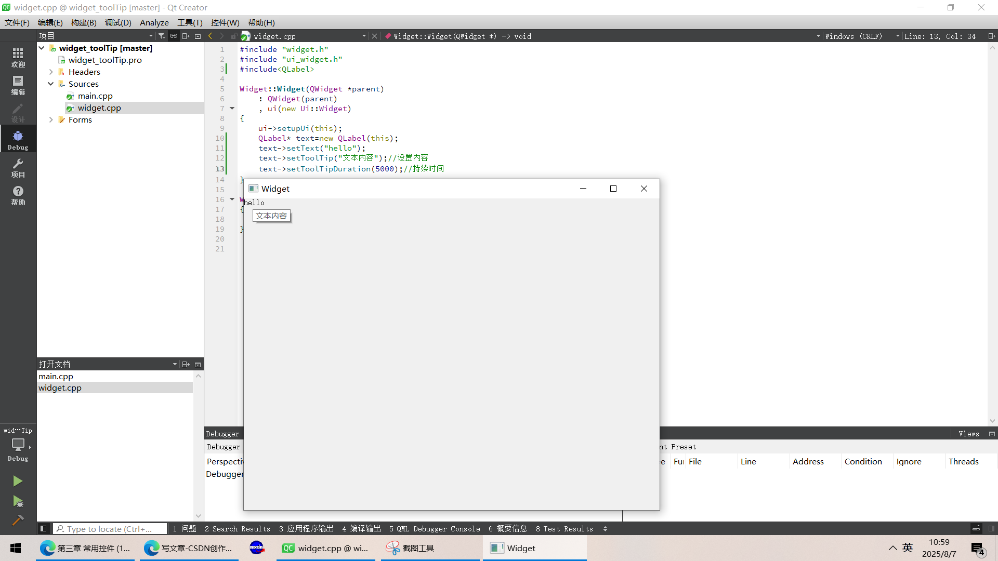Image resolution: width=998 pixels, height=561 pixels.
Task: Open the Welcome (欢迎) mode
Action: [18, 57]
